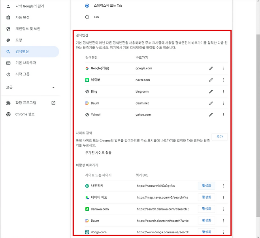Edit the Google(기본) search engine pencil icon
The width and height of the screenshot is (260, 238).
point(211,68)
